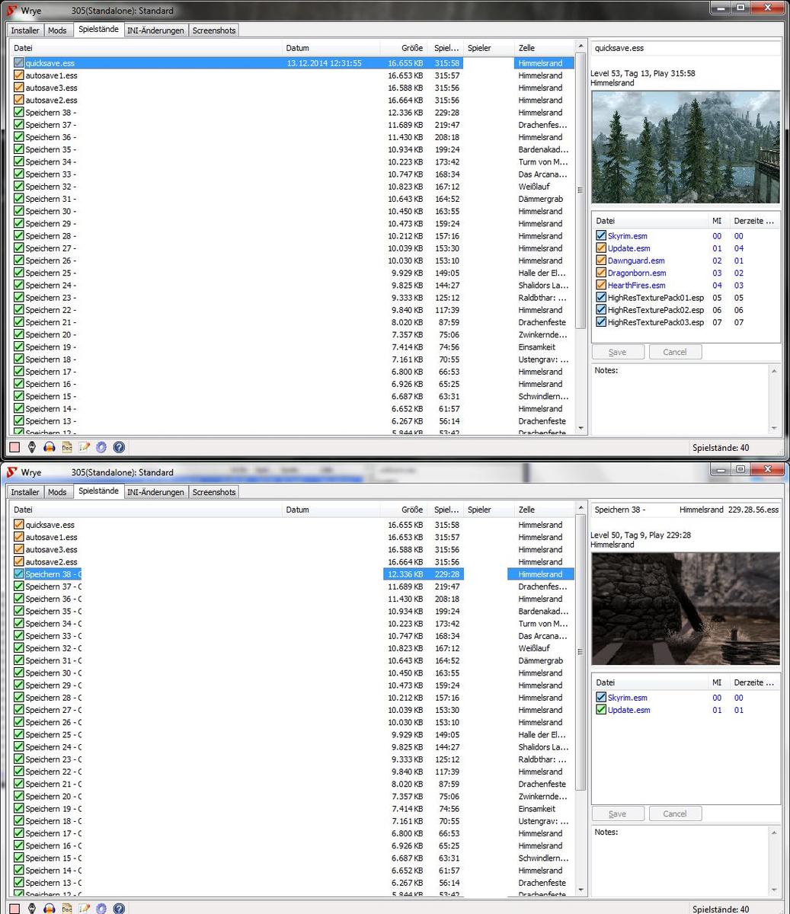The width and height of the screenshot is (790, 914).
Task: Click the pink square icon in the bottom window
Action: coord(14,909)
